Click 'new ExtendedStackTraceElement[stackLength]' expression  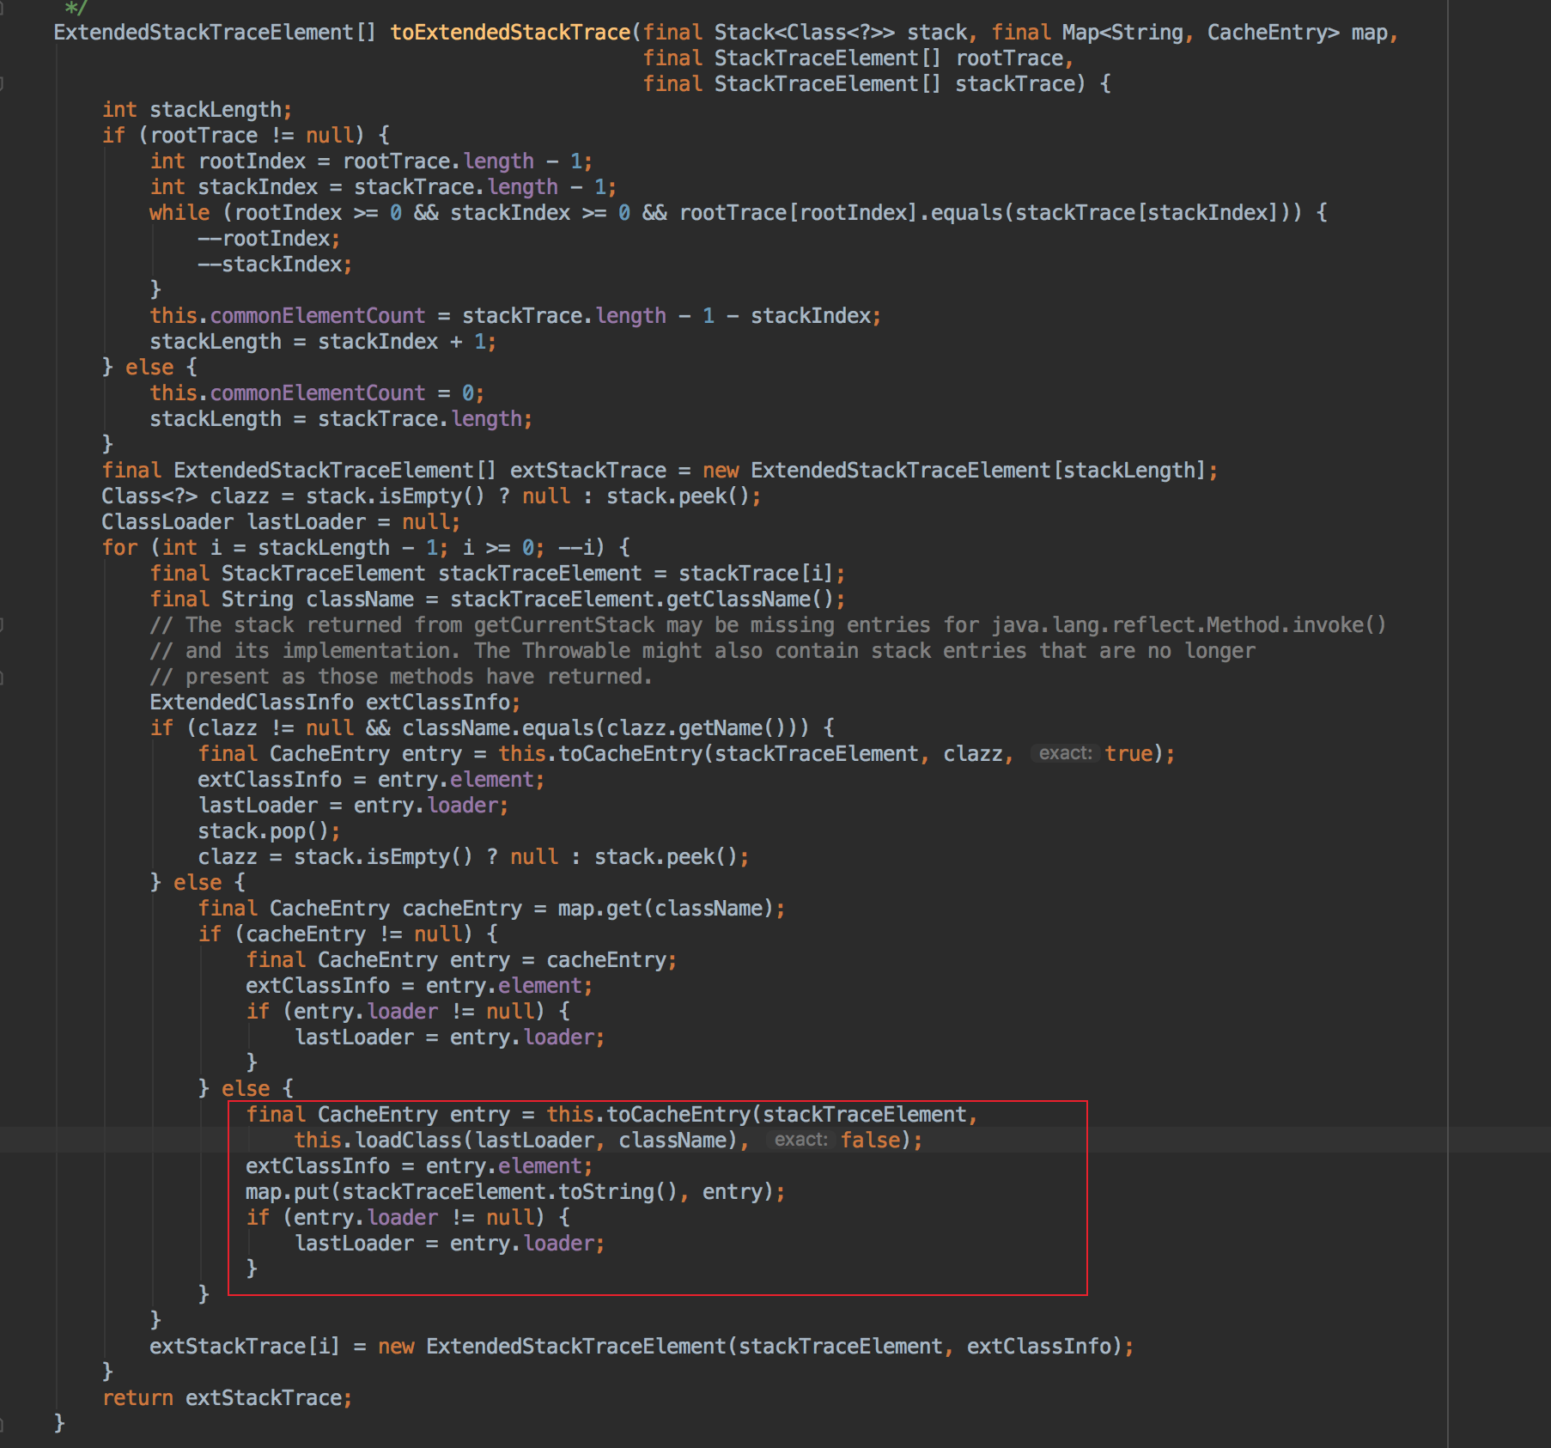pos(954,471)
